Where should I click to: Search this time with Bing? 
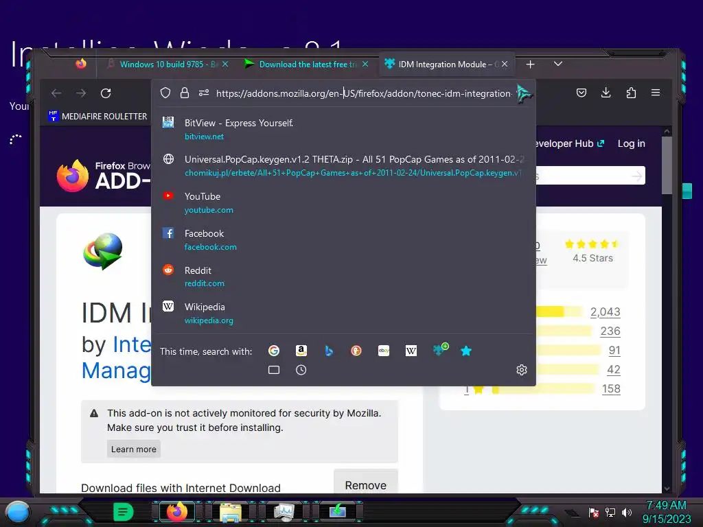point(329,351)
